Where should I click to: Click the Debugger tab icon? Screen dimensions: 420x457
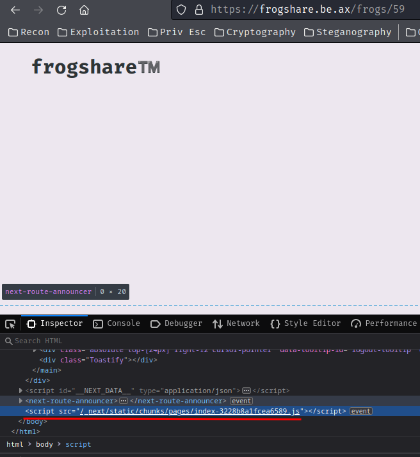pyautogui.click(x=156, y=324)
